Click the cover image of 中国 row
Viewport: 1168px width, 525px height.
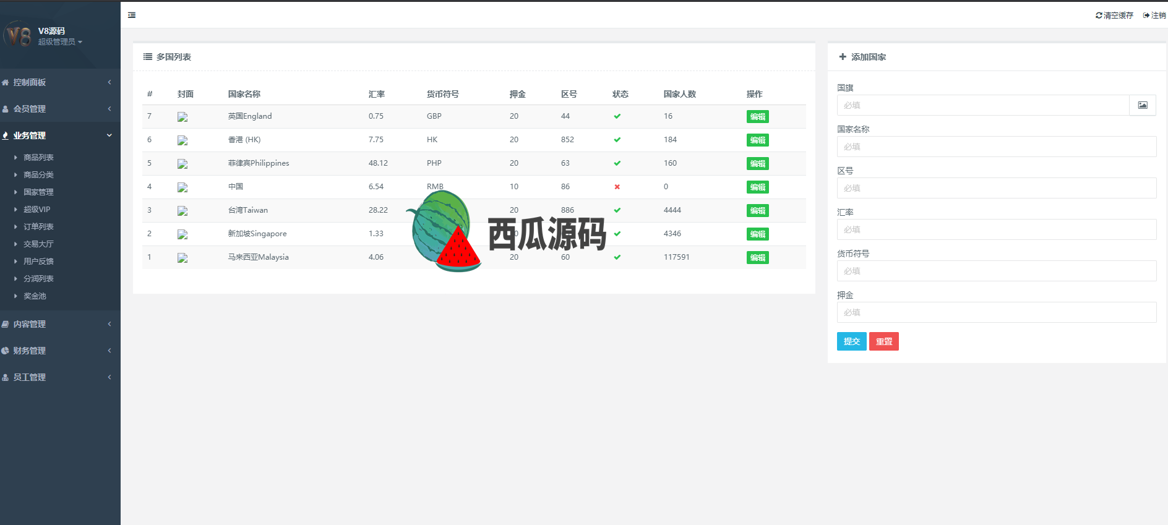tap(182, 187)
